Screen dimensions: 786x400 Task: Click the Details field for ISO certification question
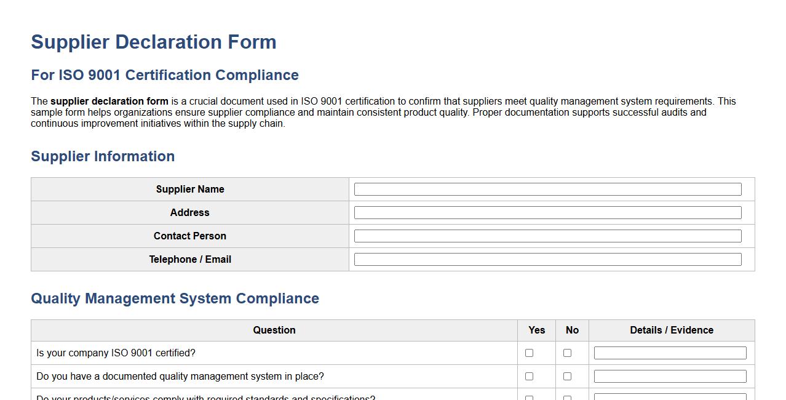click(670, 352)
